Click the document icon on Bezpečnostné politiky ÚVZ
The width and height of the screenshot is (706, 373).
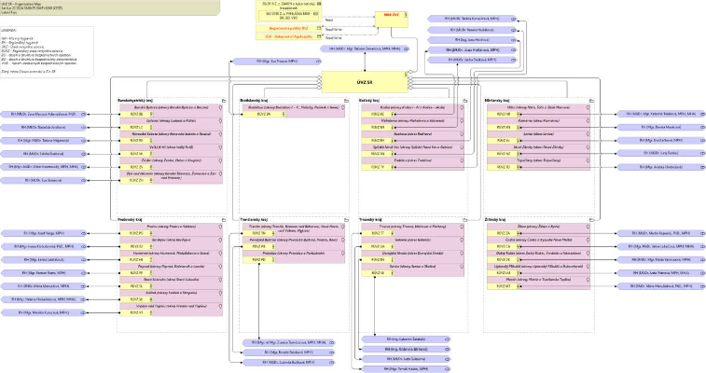(319, 28)
